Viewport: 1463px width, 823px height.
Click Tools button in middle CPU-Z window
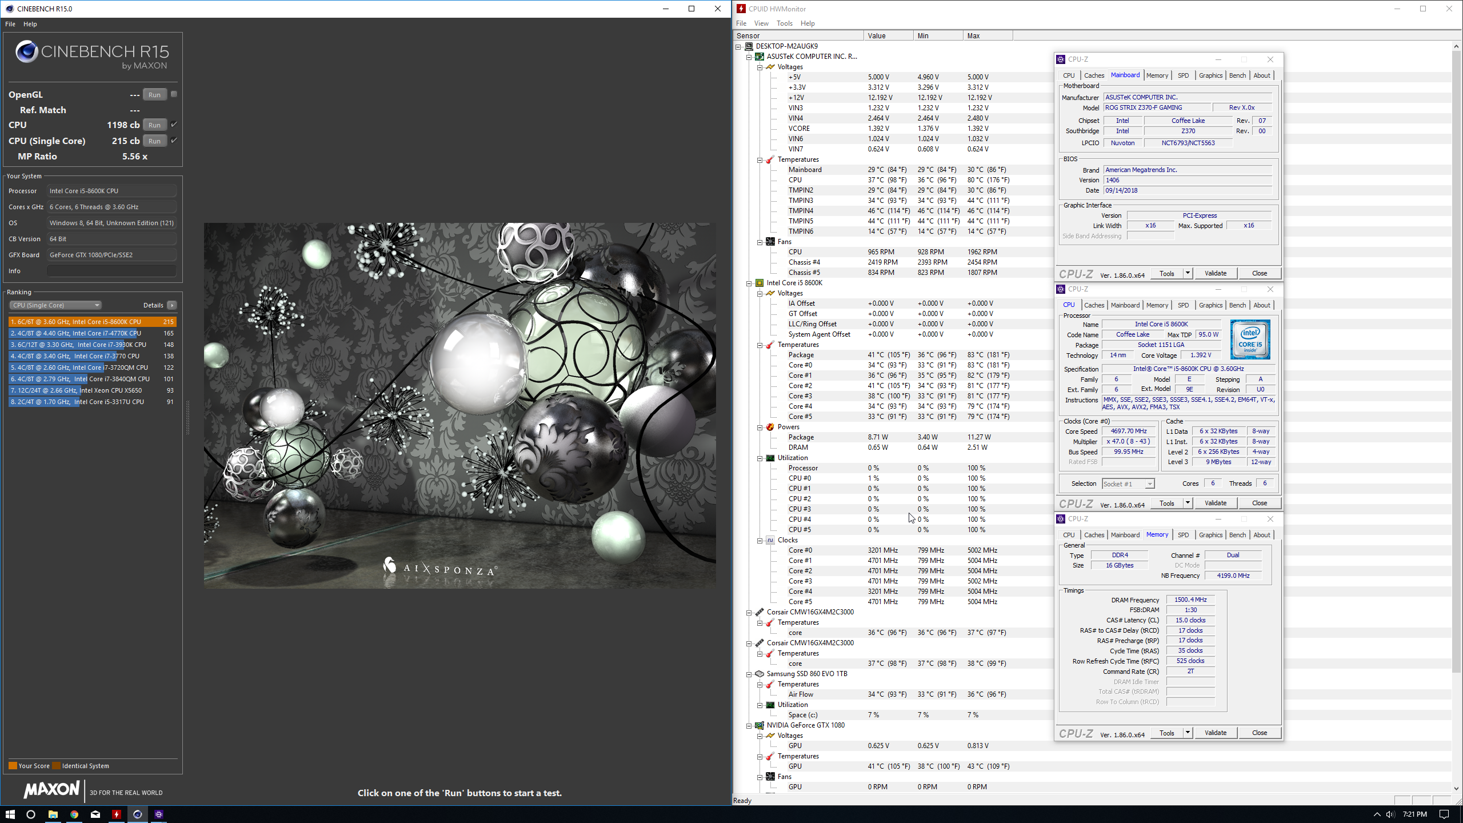pyautogui.click(x=1166, y=503)
